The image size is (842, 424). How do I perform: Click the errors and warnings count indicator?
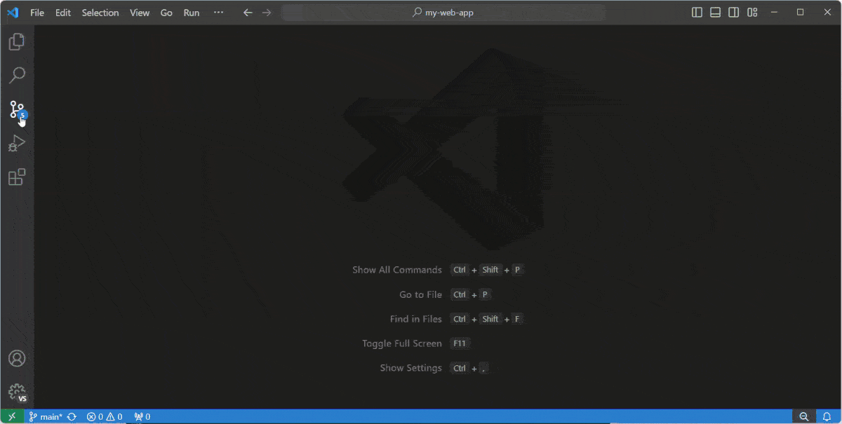(x=105, y=417)
